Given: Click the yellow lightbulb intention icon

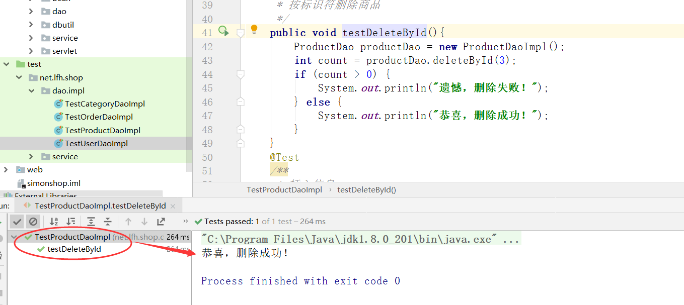Looking at the screenshot, I should pos(254,29).
